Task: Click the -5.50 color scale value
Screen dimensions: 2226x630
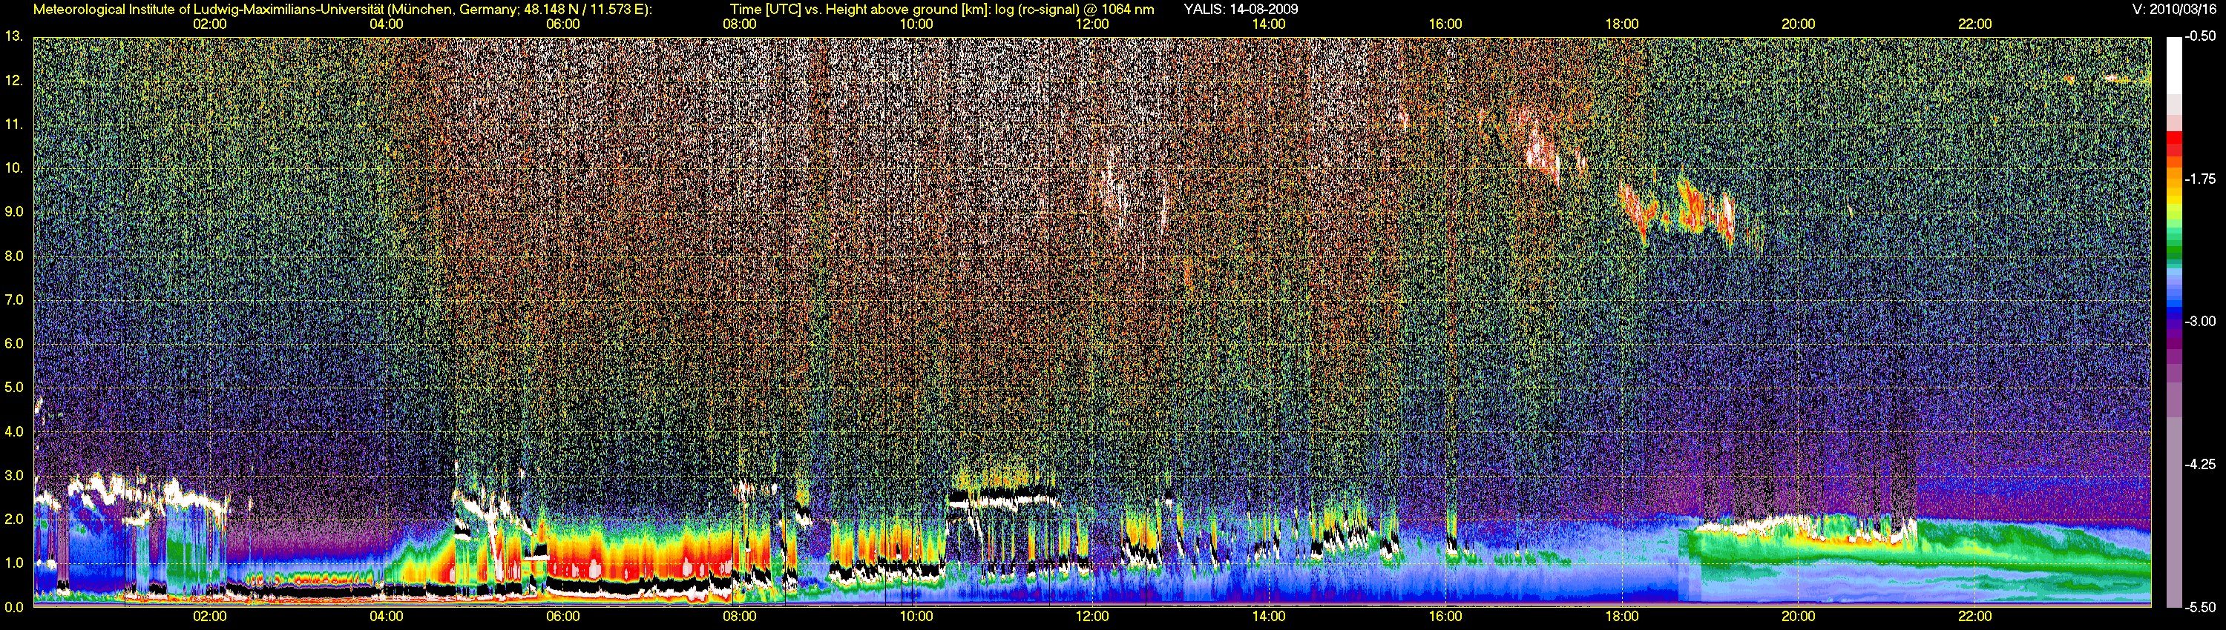Action: tap(2200, 607)
